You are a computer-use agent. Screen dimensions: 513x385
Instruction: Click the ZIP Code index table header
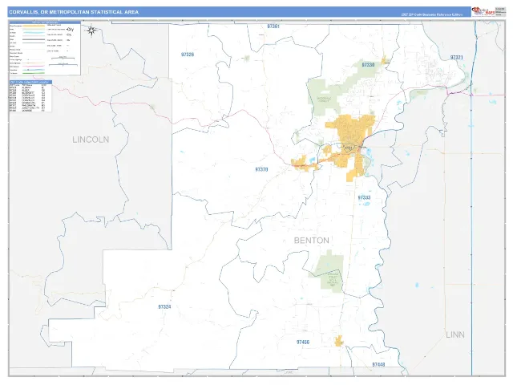30,82
